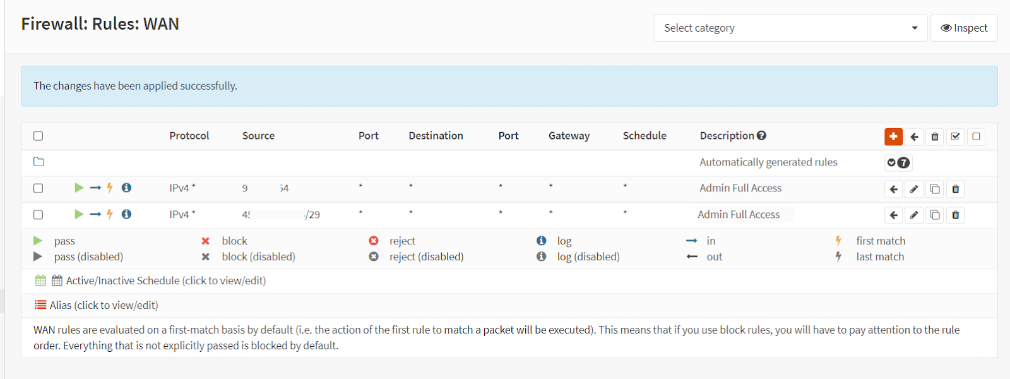Click the /29 rule's Admin Full Access description
The height and width of the screenshot is (379, 1010).
point(739,214)
